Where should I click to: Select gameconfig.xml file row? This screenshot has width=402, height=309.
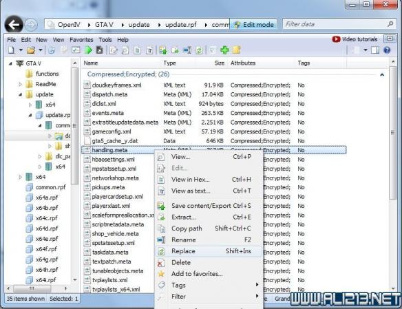[x=214, y=131]
